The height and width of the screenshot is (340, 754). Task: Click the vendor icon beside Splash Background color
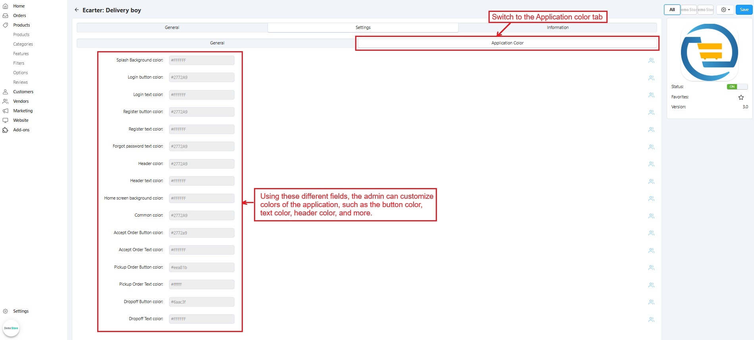[651, 61]
